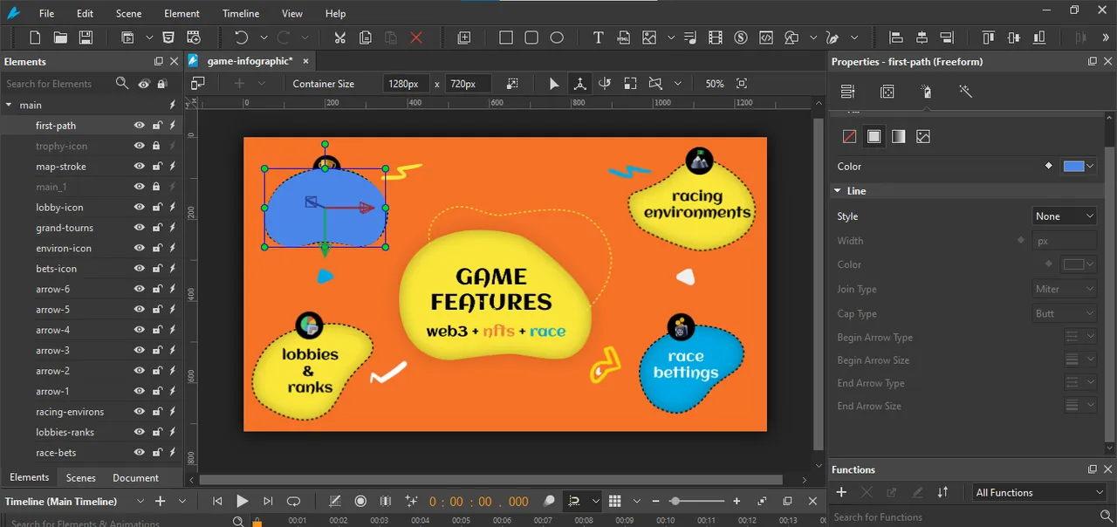The image size is (1117, 527).
Task: Click the Export to HTML5 icon
Action: point(168,38)
